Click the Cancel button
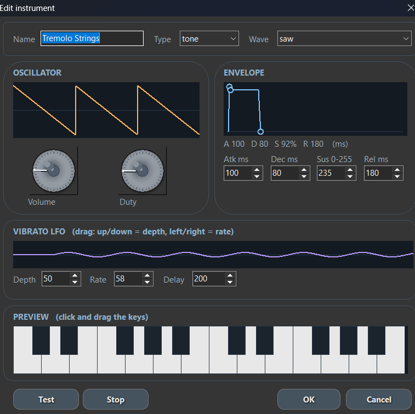Screen dimensions: 415x414 pos(379,399)
